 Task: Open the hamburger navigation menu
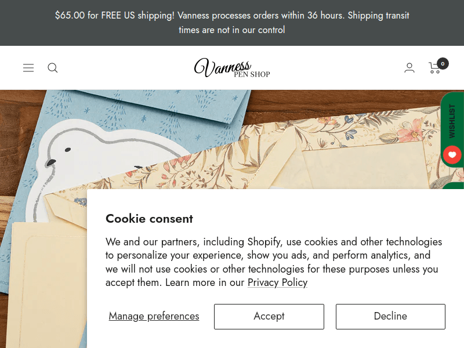pos(28,68)
